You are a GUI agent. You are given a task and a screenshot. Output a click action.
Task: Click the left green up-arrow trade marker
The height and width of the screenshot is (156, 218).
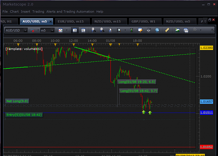[144, 112]
